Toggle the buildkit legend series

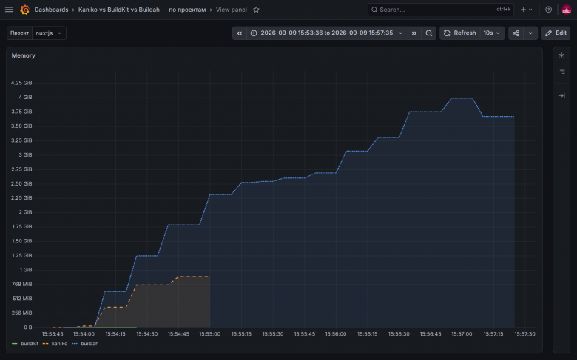(x=30, y=344)
